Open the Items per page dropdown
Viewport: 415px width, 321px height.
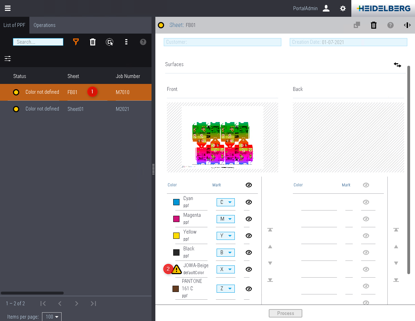(x=51, y=316)
